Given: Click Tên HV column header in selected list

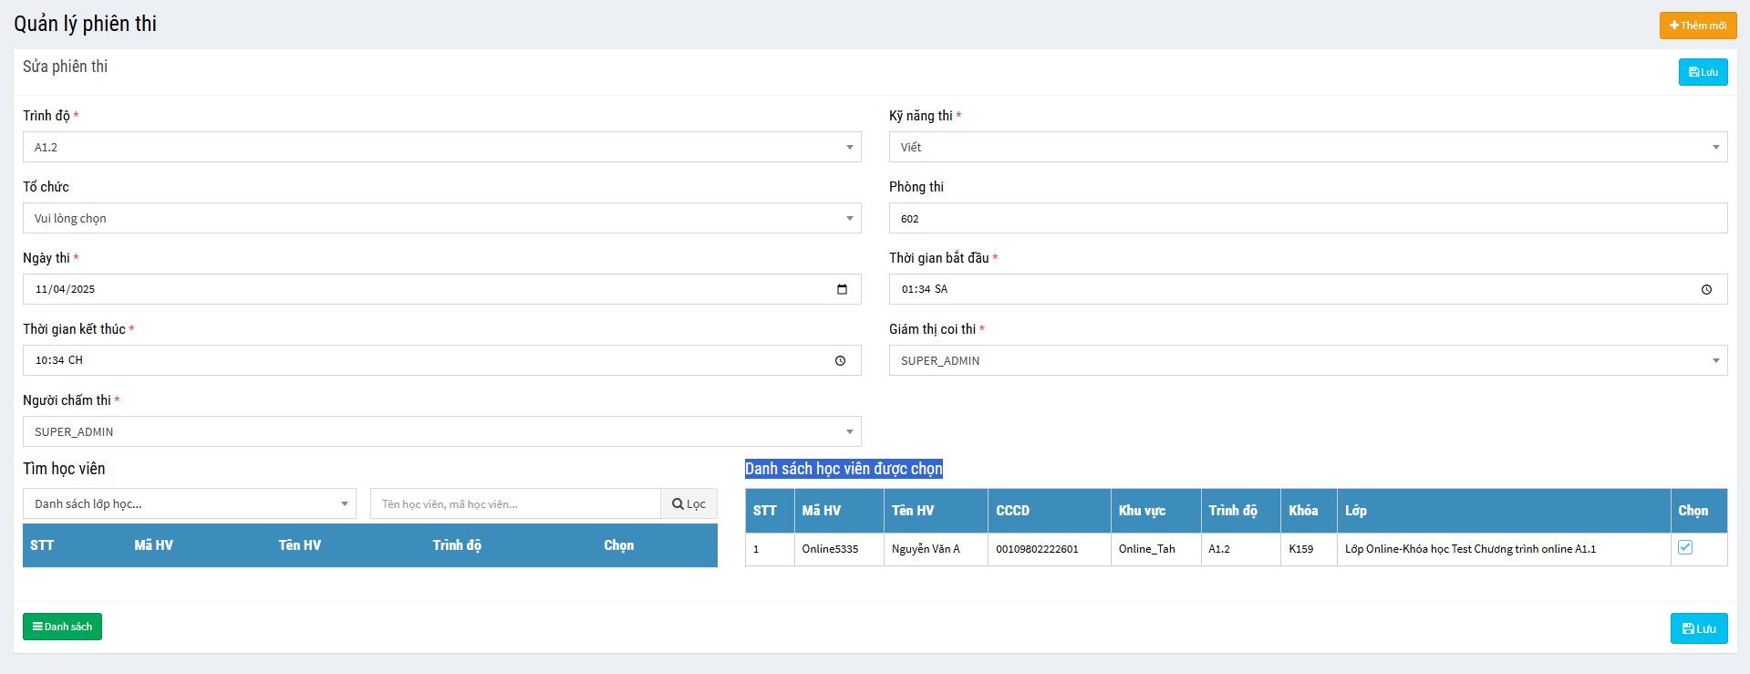Looking at the screenshot, I should pos(913,511).
